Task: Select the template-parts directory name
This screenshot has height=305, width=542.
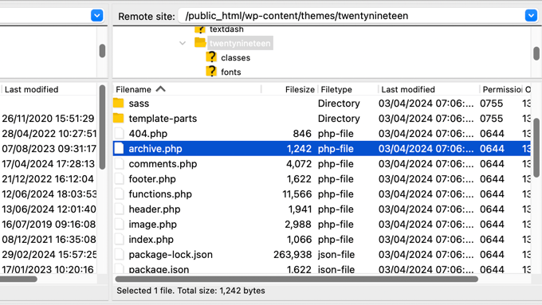Action: click(x=163, y=119)
